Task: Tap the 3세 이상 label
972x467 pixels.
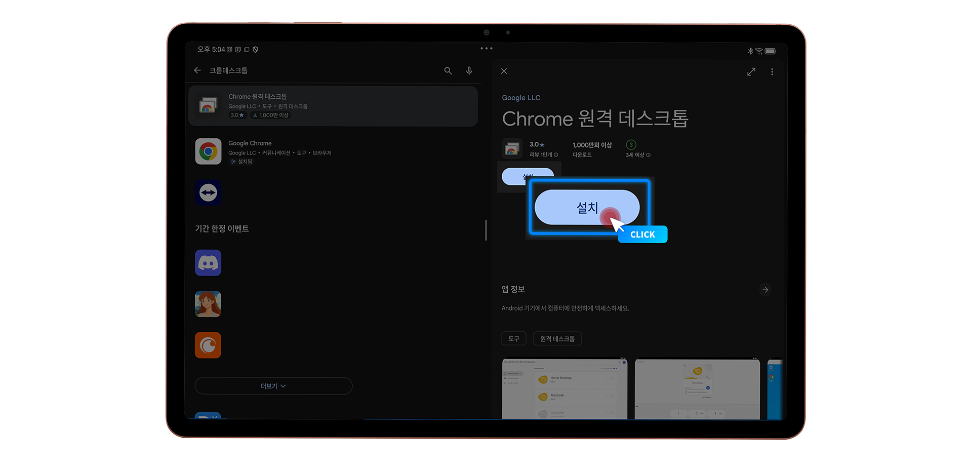Action: tap(635, 155)
